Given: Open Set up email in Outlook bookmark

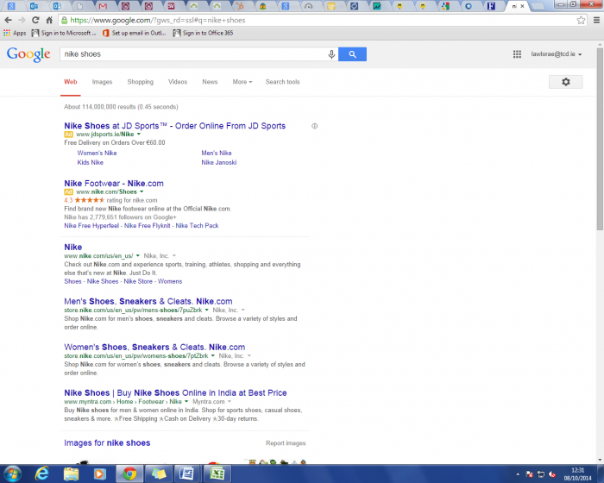Looking at the screenshot, I should click(134, 33).
